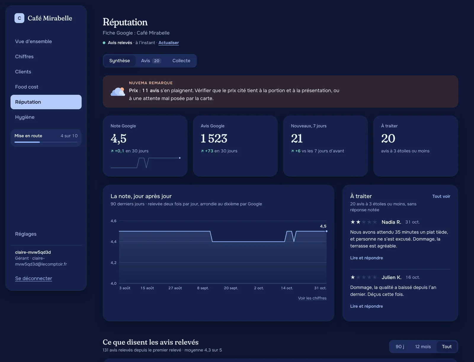This screenshot has height=362, width=474.
Task: Click the À traiter 20 stat card
Action: (x=416, y=146)
